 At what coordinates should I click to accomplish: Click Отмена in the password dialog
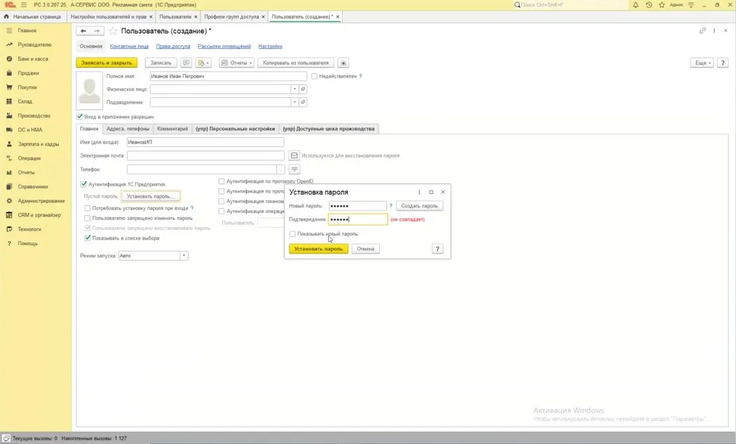pos(365,249)
